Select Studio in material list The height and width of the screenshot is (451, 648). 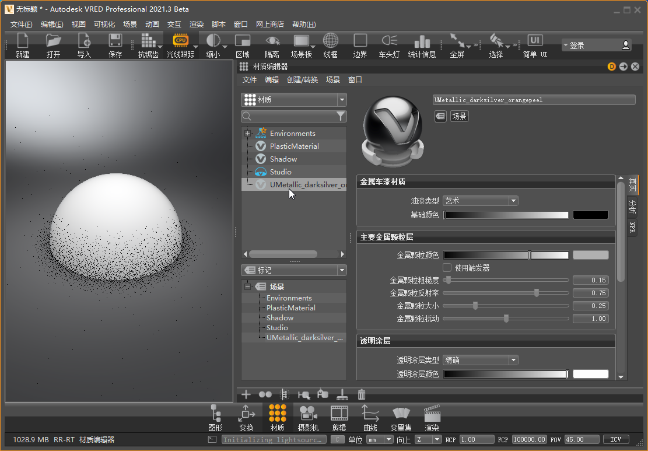[281, 172]
